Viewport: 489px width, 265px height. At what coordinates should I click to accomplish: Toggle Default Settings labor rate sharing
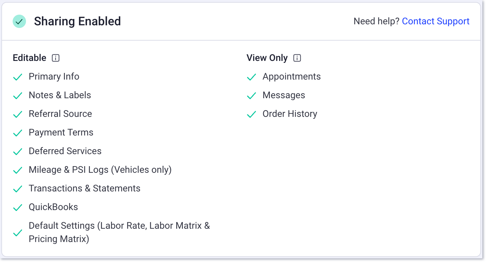click(x=18, y=233)
